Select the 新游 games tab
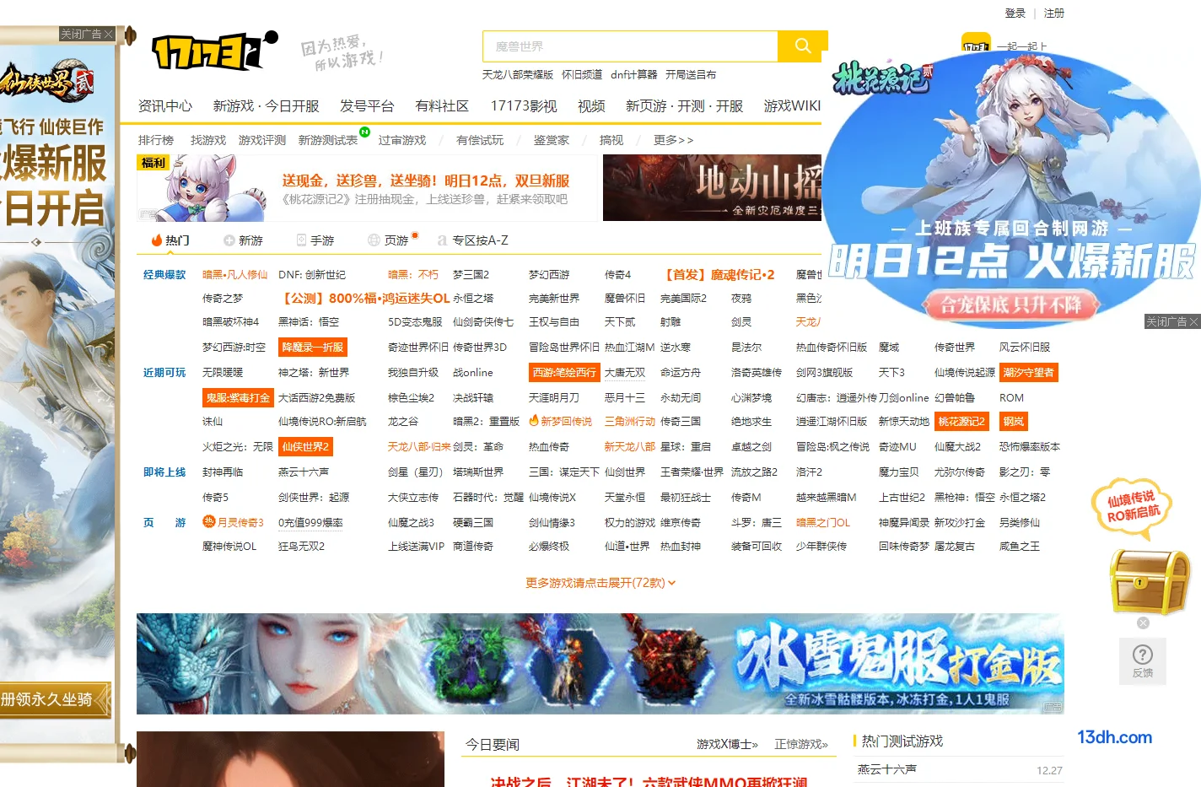Viewport: 1201px width, 787px height. [243, 240]
